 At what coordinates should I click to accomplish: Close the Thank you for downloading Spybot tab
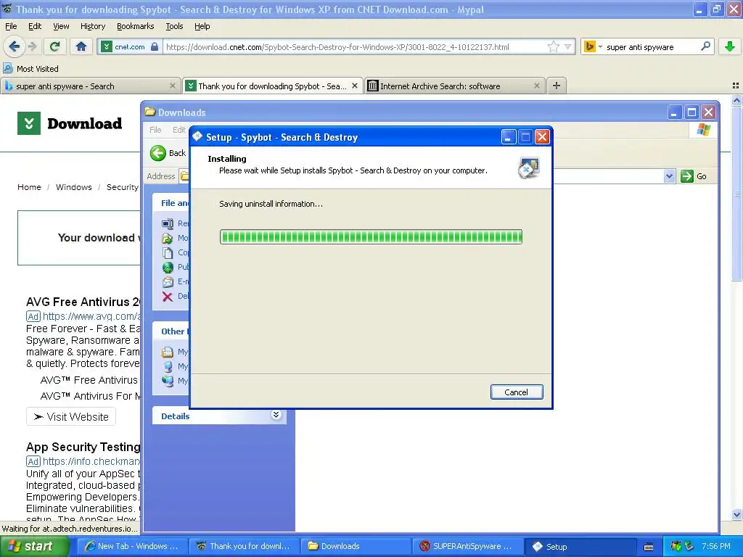point(354,86)
